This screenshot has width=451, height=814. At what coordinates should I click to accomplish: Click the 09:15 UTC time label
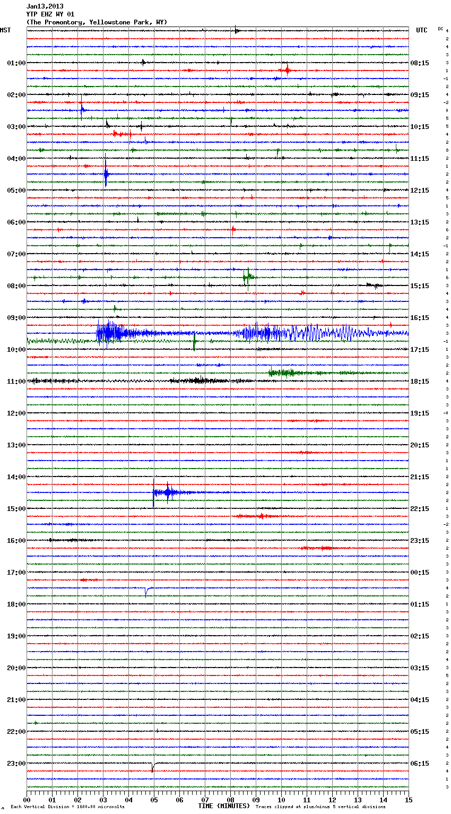[420, 95]
